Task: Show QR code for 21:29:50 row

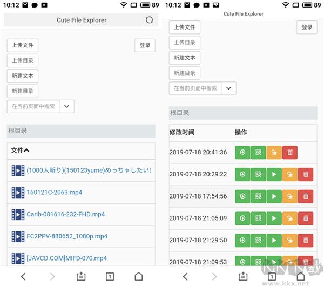Action: (258, 241)
